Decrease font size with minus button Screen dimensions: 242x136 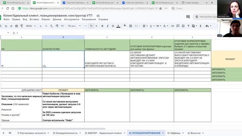click(86, 26)
